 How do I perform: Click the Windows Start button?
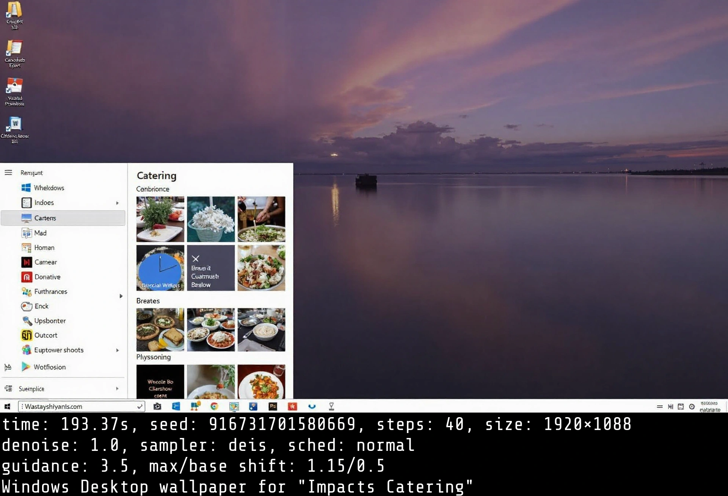(x=7, y=406)
